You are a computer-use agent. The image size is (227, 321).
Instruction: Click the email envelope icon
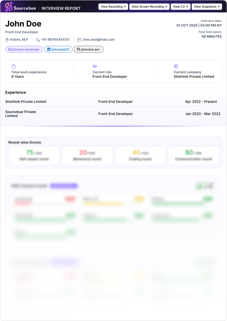79,40
